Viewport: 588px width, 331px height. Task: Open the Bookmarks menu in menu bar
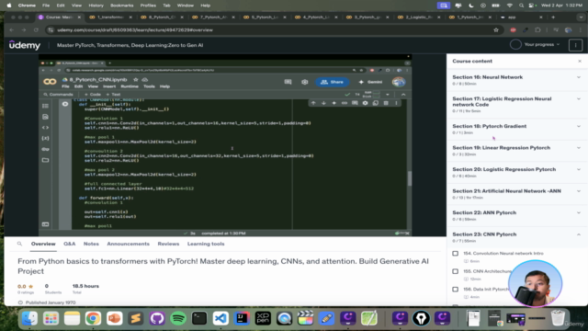[122, 6]
